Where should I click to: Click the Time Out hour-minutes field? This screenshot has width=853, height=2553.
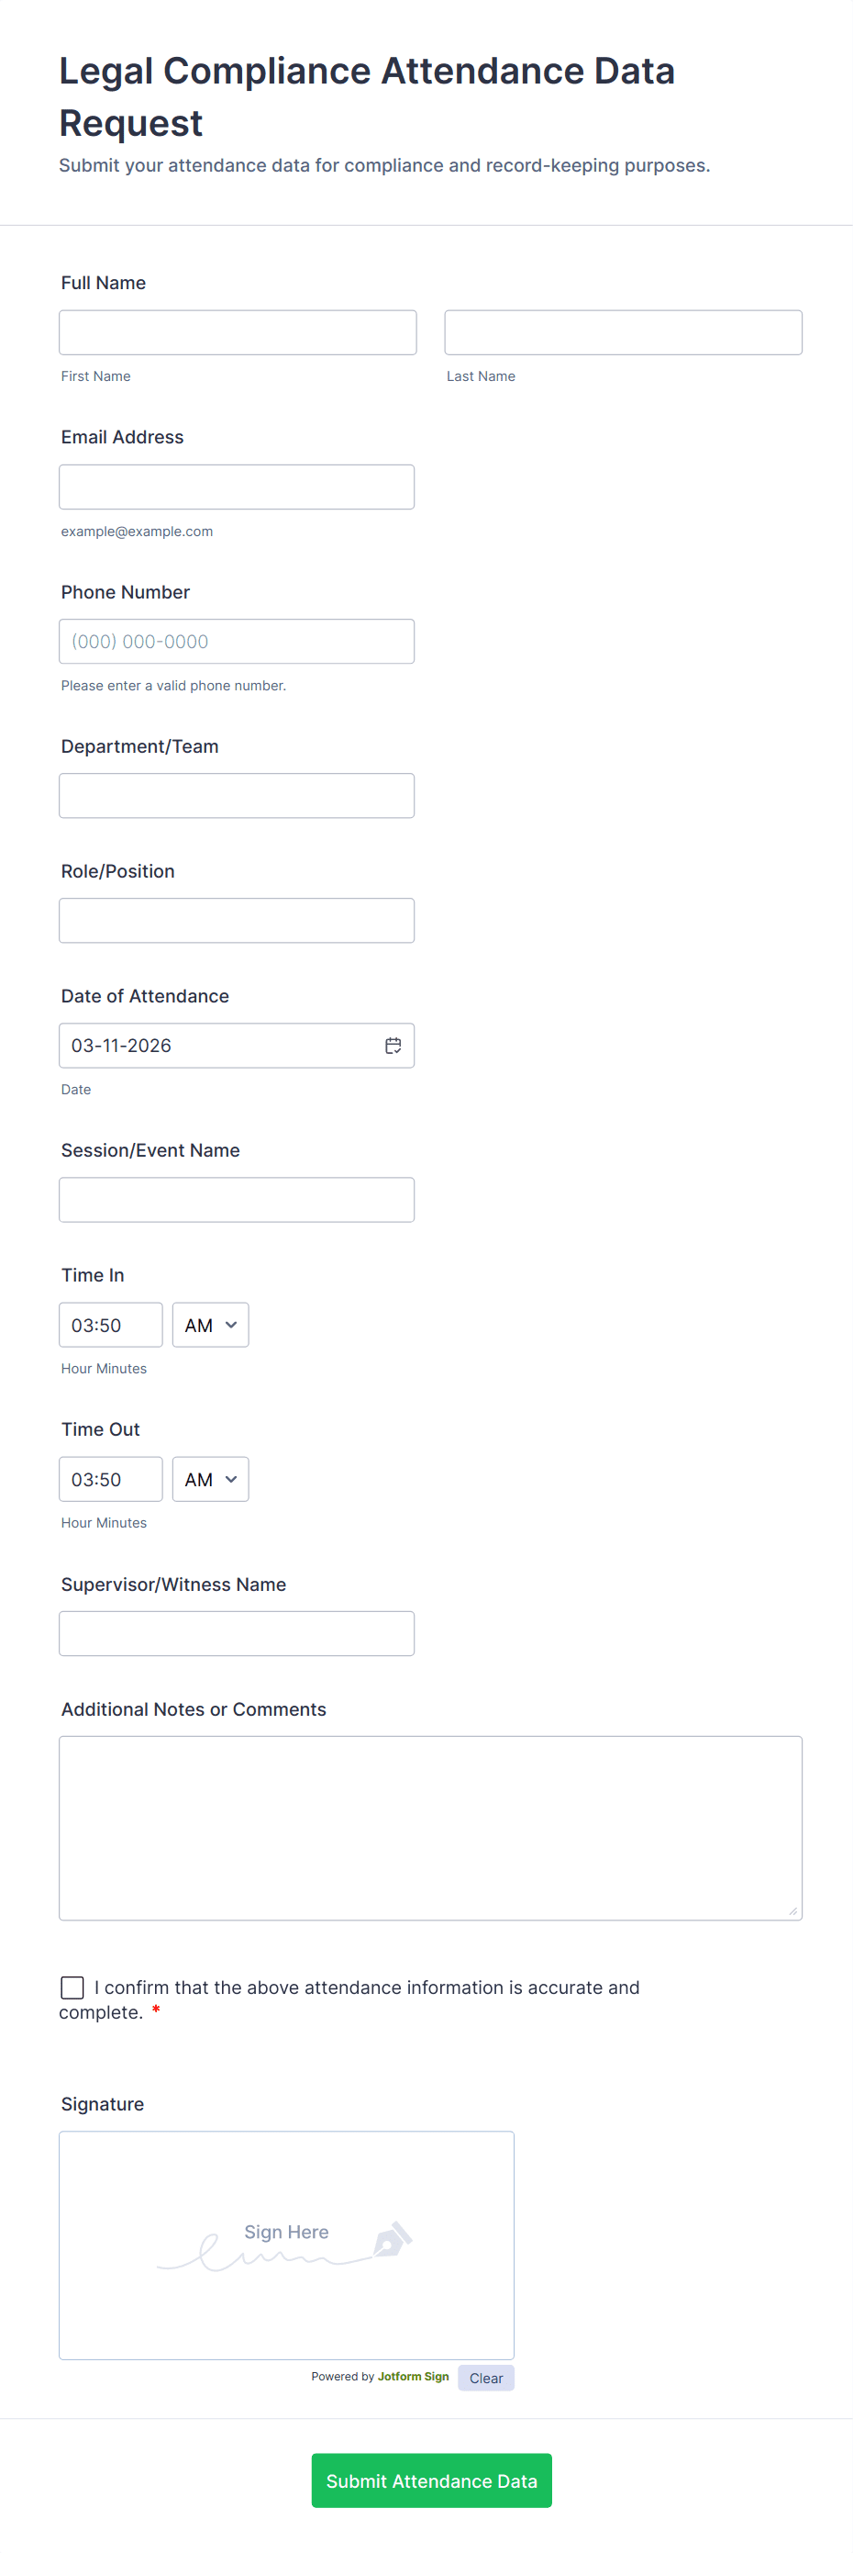(x=111, y=1480)
